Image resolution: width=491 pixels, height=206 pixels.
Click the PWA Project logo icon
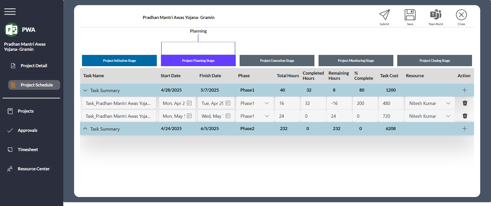pos(11,30)
